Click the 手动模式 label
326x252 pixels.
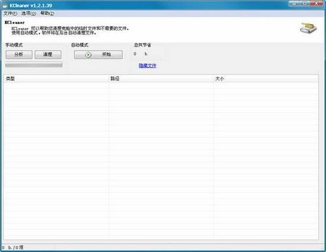[x=14, y=45]
